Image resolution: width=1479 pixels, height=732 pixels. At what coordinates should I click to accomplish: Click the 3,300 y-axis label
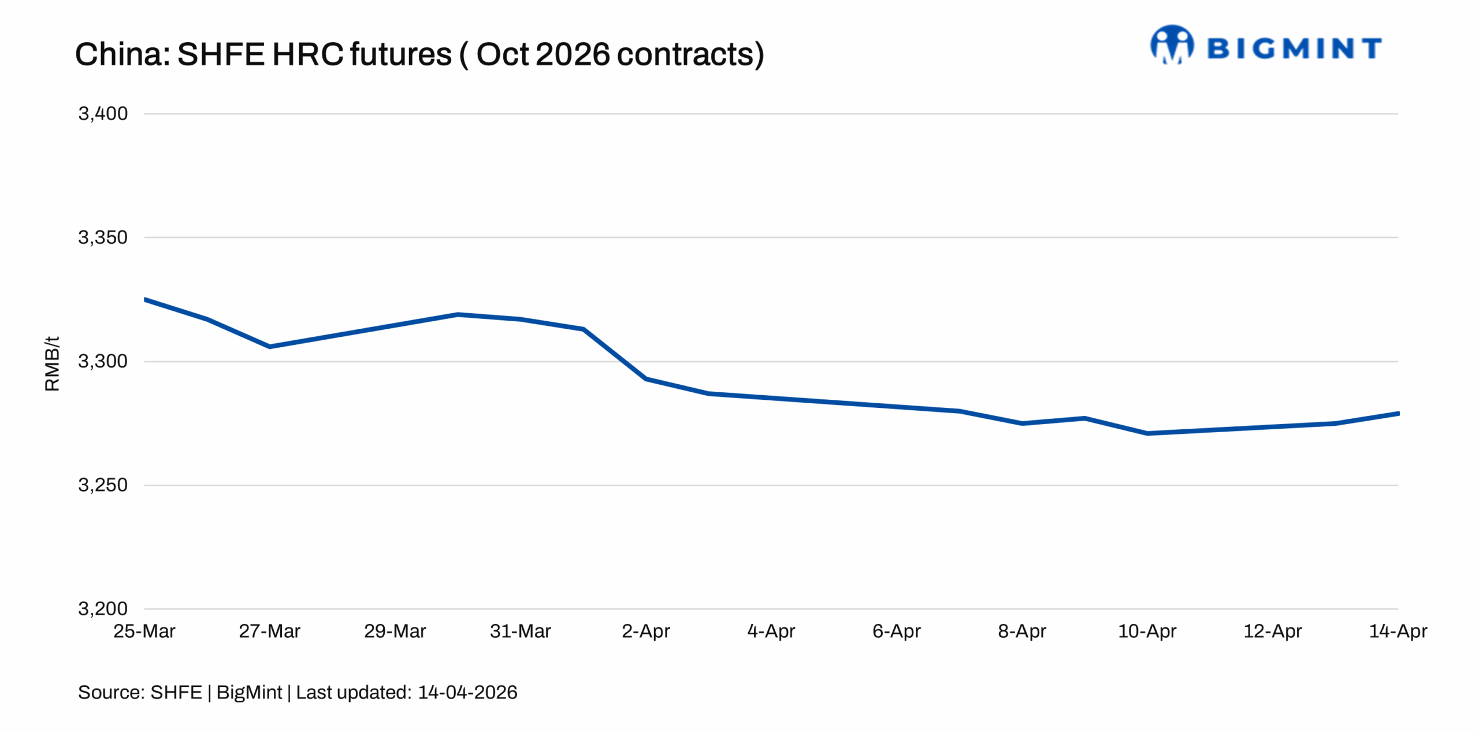click(x=103, y=361)
